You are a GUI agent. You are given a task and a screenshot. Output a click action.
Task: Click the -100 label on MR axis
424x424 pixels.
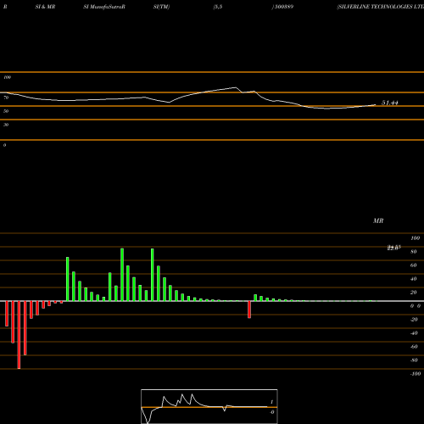click(x=416, y=374)
